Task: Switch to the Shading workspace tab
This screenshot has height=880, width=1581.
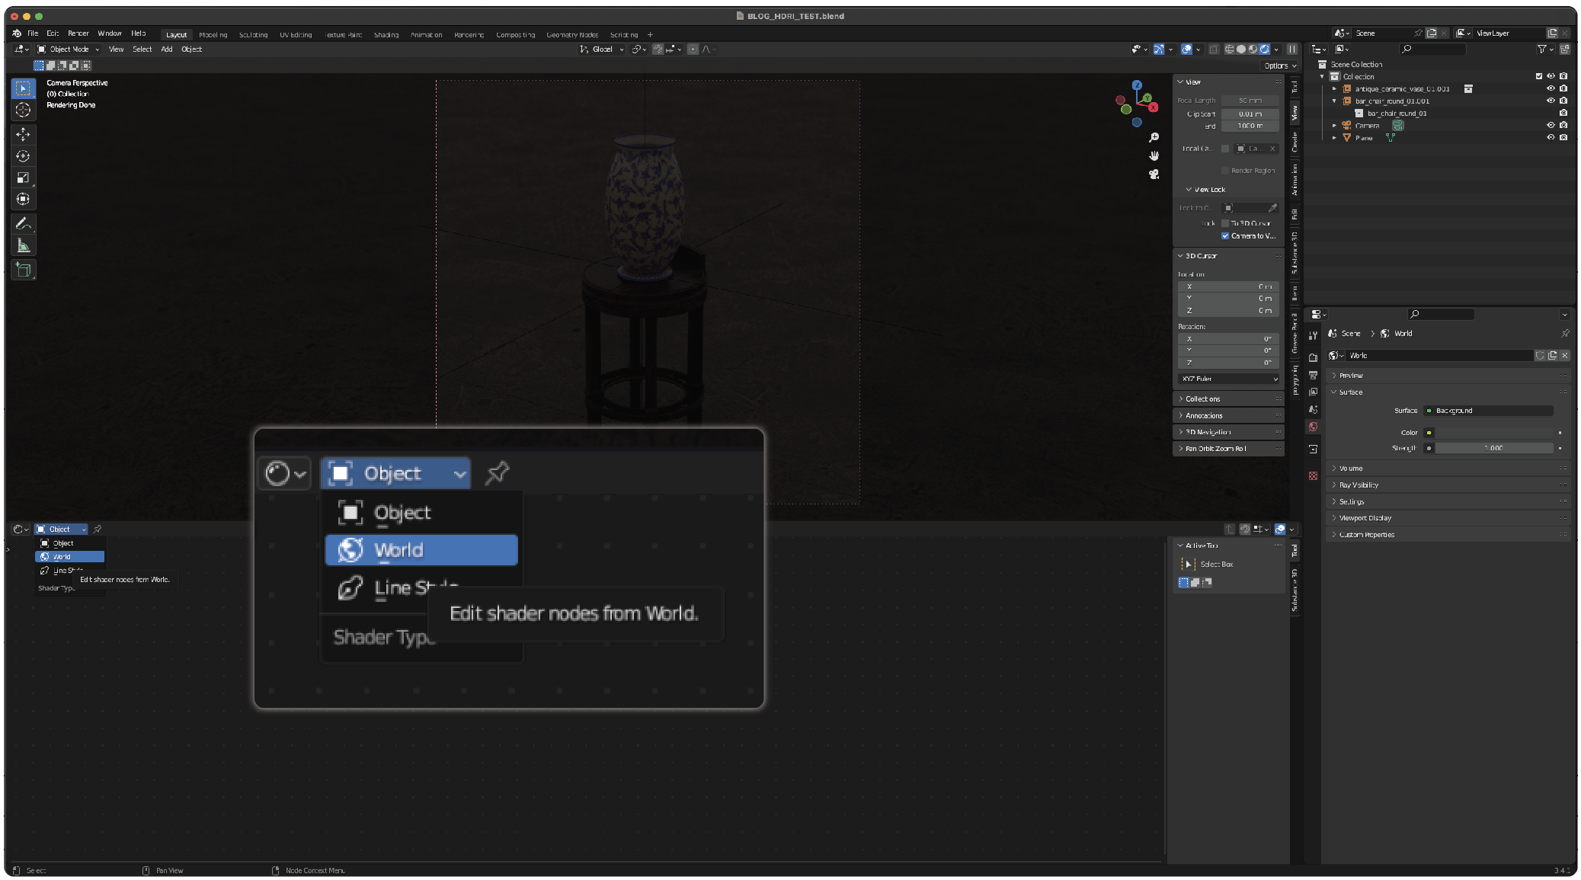Action: (x=386, y=35)
